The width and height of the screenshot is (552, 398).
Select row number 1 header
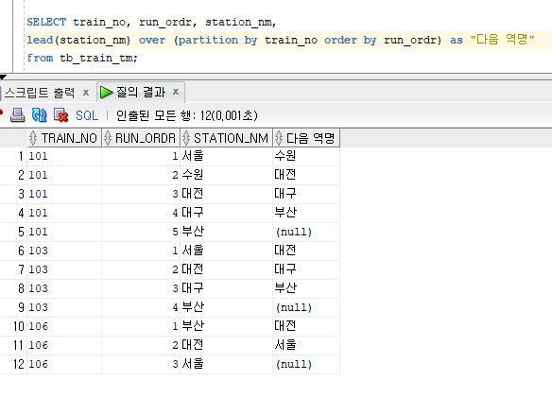click(x=13, y=156)
